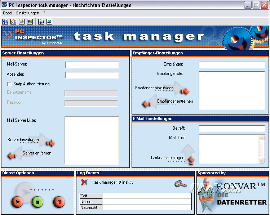270x215 pixels.
Task: Click into the Empfänger input field
Action: (x=232, y=65)
